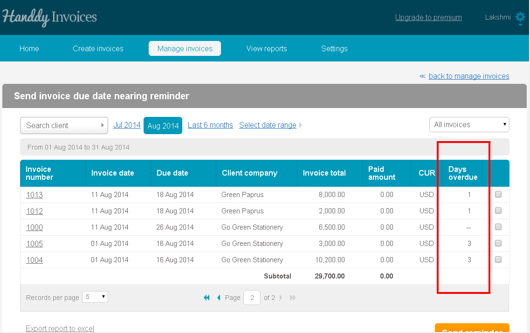Viewport: 530px width, 333px height.
Task: Open the View reports tab
Action: pos(267,48)
